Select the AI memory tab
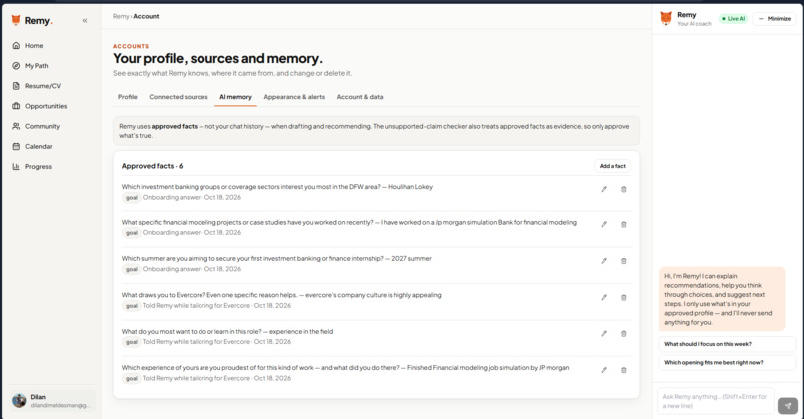Viewport: 804px width, 419px height. pyautogui.click(x=235, y=97)
